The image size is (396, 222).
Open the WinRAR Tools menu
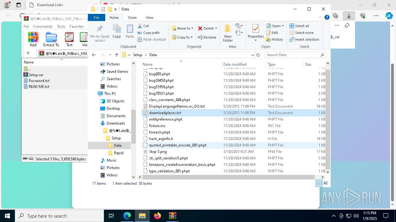click(x=61, y=27)
